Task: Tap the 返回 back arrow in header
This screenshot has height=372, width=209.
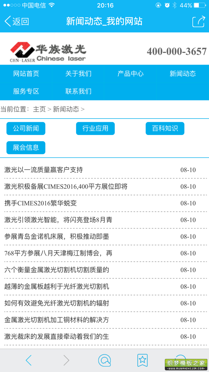Action: (16, 22)
